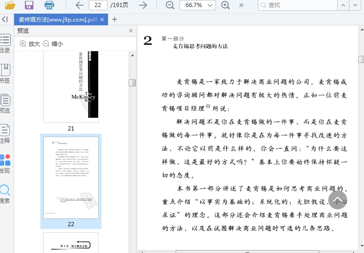
Task: Zoom in with the plus magnifier icon
Action: (x=225, y=5)
